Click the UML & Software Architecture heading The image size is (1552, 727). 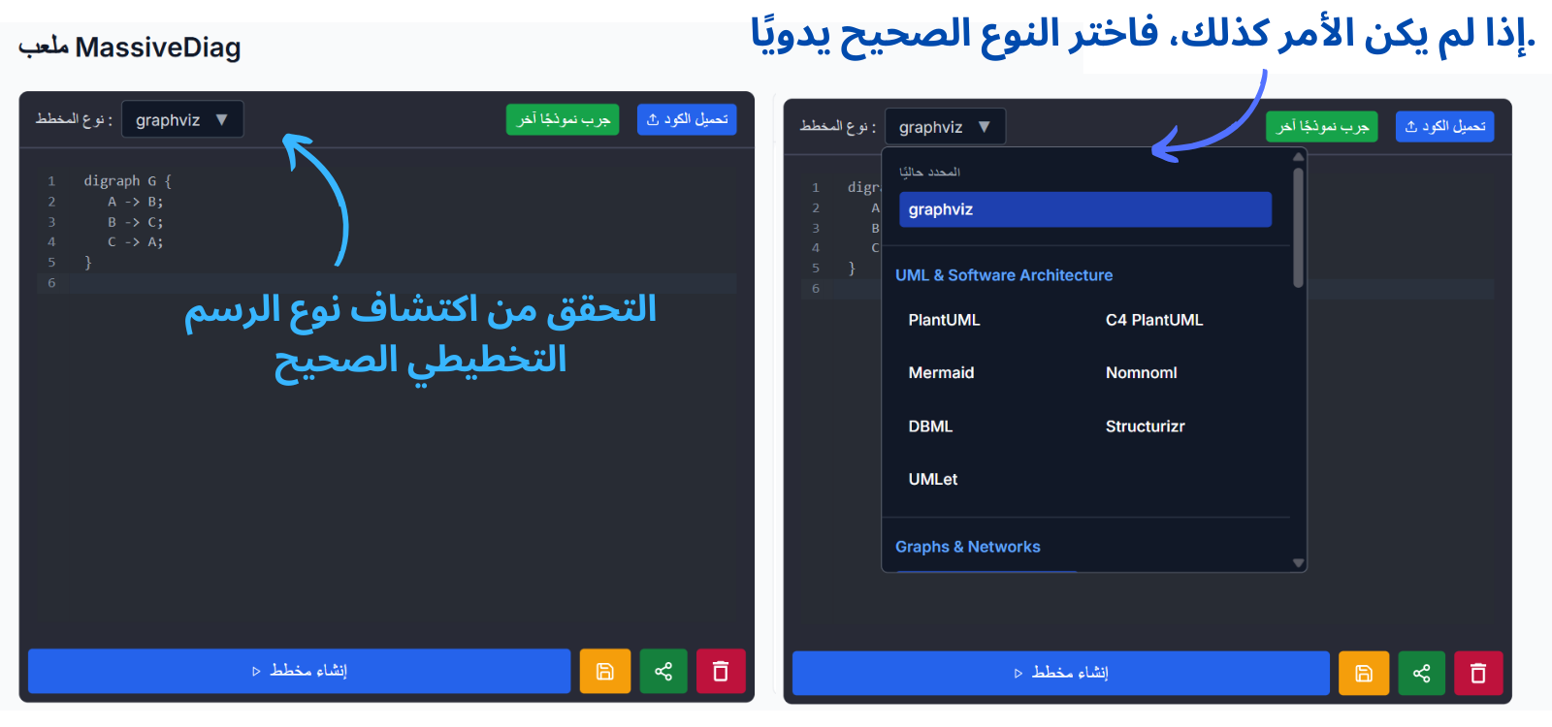[1004, 275]
